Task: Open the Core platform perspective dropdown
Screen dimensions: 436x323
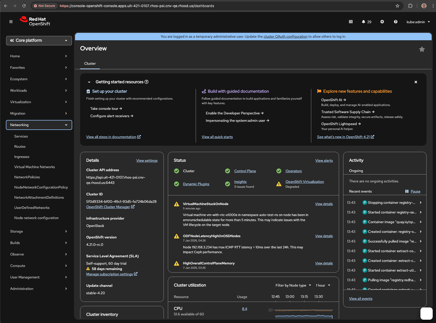Action: tap(39, 41)
